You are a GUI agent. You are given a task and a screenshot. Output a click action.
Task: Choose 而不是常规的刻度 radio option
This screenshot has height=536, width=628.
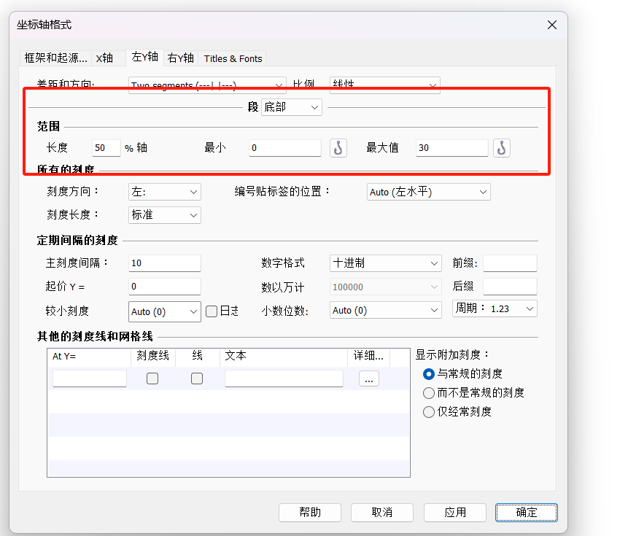[429, 392]
